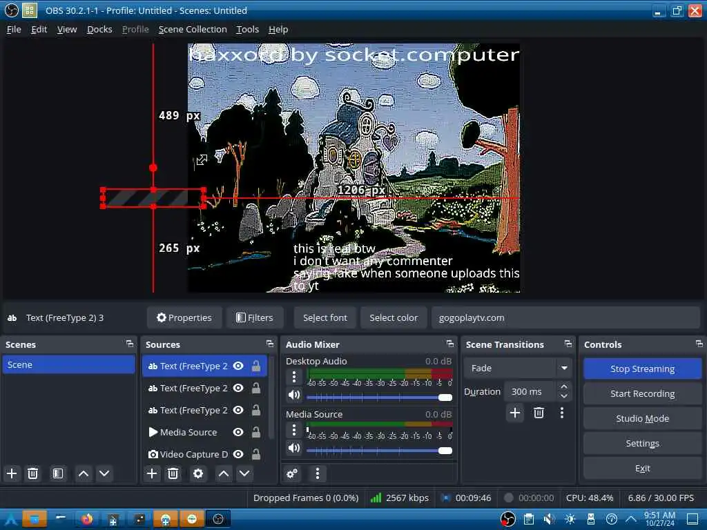This screenshot has width=707, height=530.
Task: Hide the Media Source layer
Action: coord(238,432)
